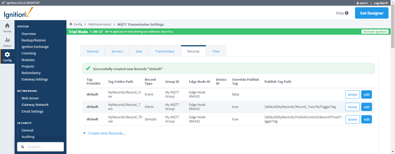Image resolution: width=395 pixels, height=154 pixels.
Task: Open Projects in the sidebar
Action: tap(28, 66)
